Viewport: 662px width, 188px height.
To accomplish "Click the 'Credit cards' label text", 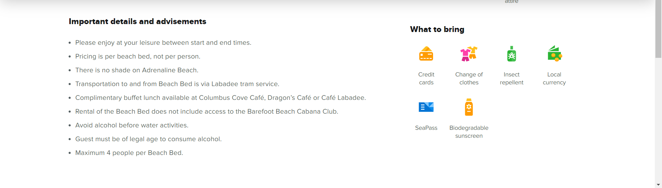I will click(426, 79).
